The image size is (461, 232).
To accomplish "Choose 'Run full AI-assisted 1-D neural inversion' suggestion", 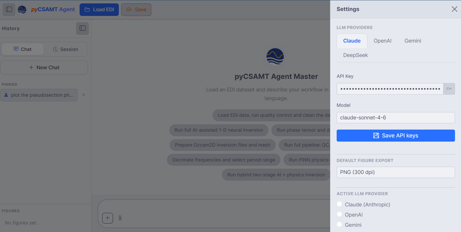I will (x=219, y=130).
